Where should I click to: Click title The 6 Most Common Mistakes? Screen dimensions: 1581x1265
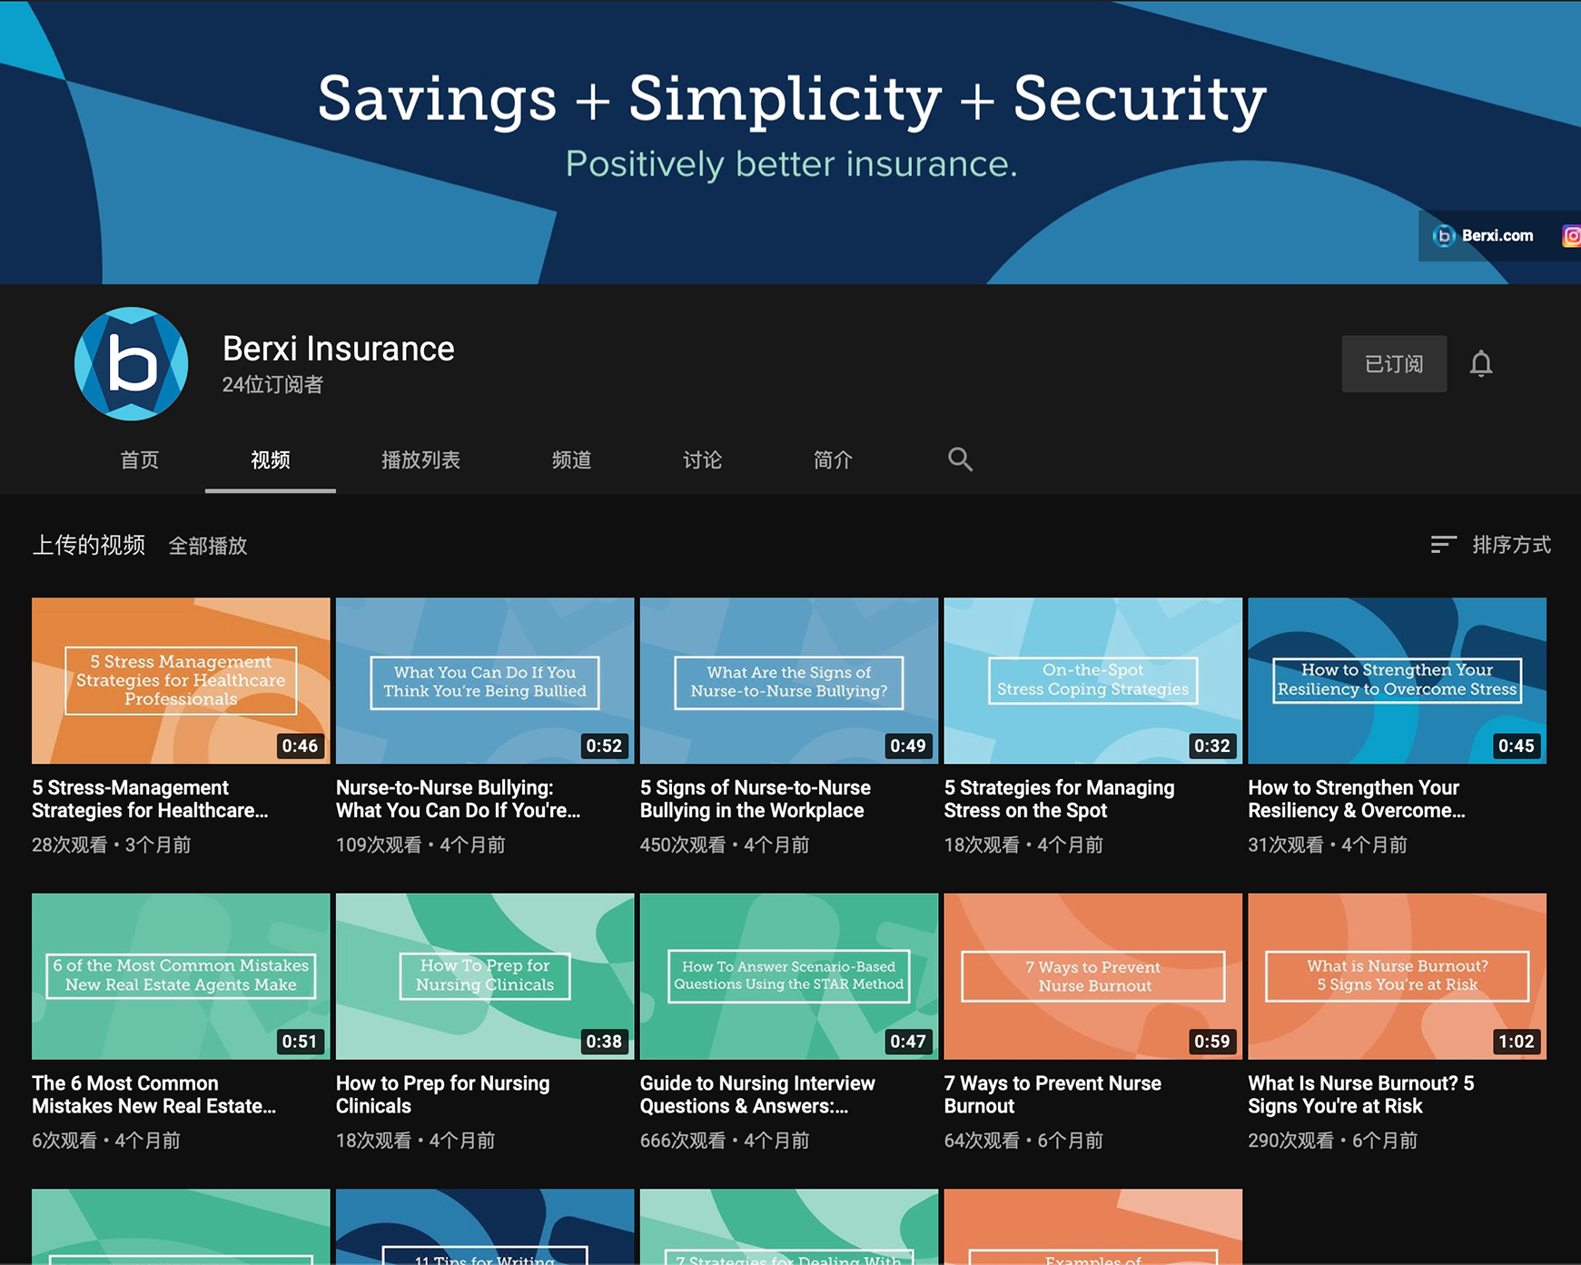click(153, 1094)
